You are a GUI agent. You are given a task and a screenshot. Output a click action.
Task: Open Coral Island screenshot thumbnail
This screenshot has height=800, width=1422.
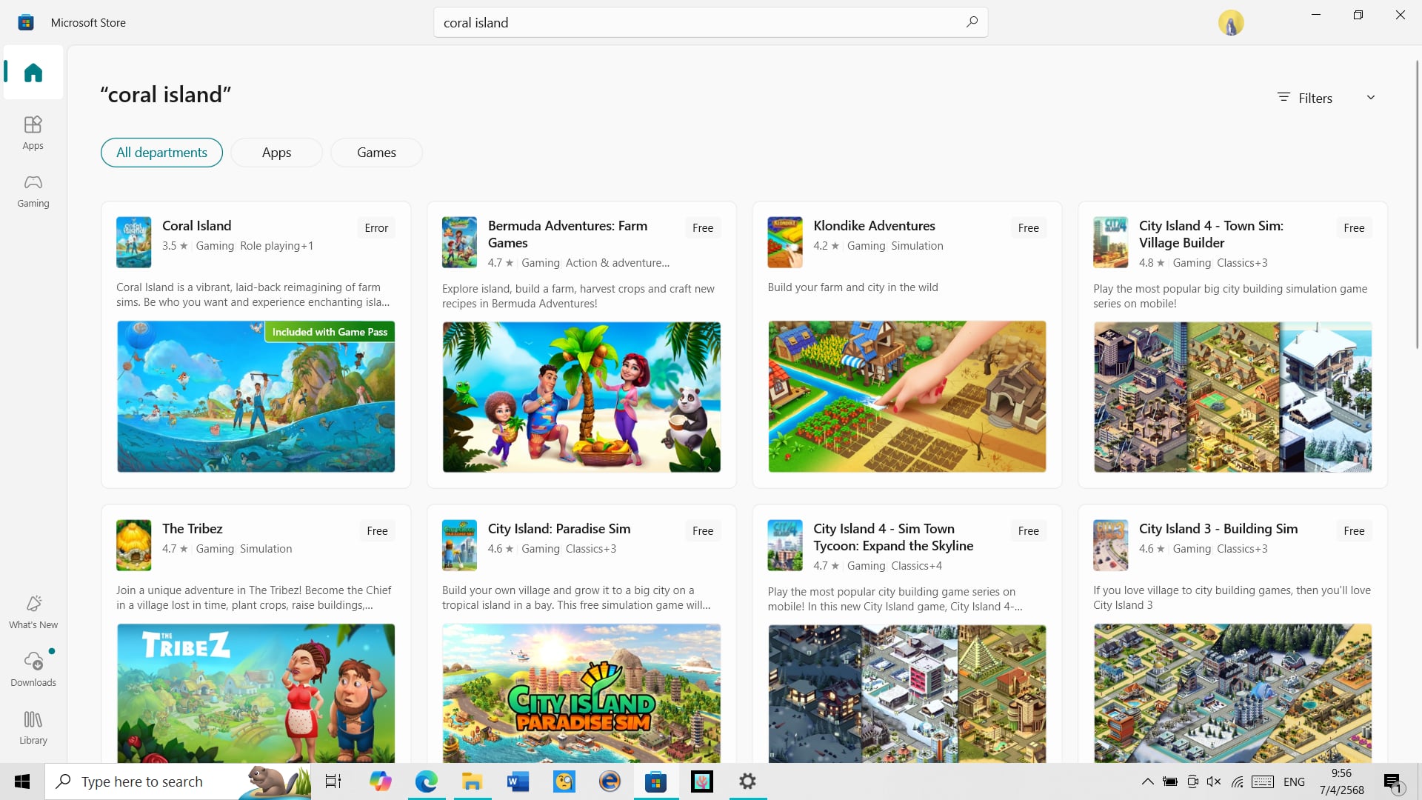(256, 396)
